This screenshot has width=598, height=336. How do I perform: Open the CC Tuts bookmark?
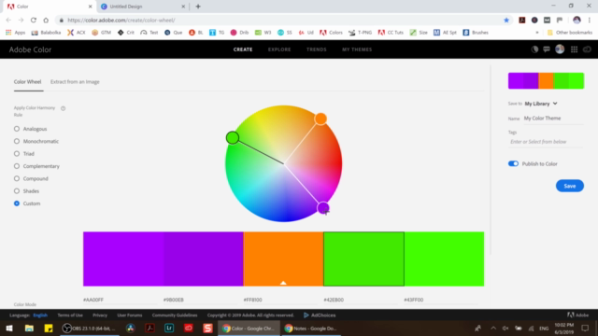[x=391, y=33]
